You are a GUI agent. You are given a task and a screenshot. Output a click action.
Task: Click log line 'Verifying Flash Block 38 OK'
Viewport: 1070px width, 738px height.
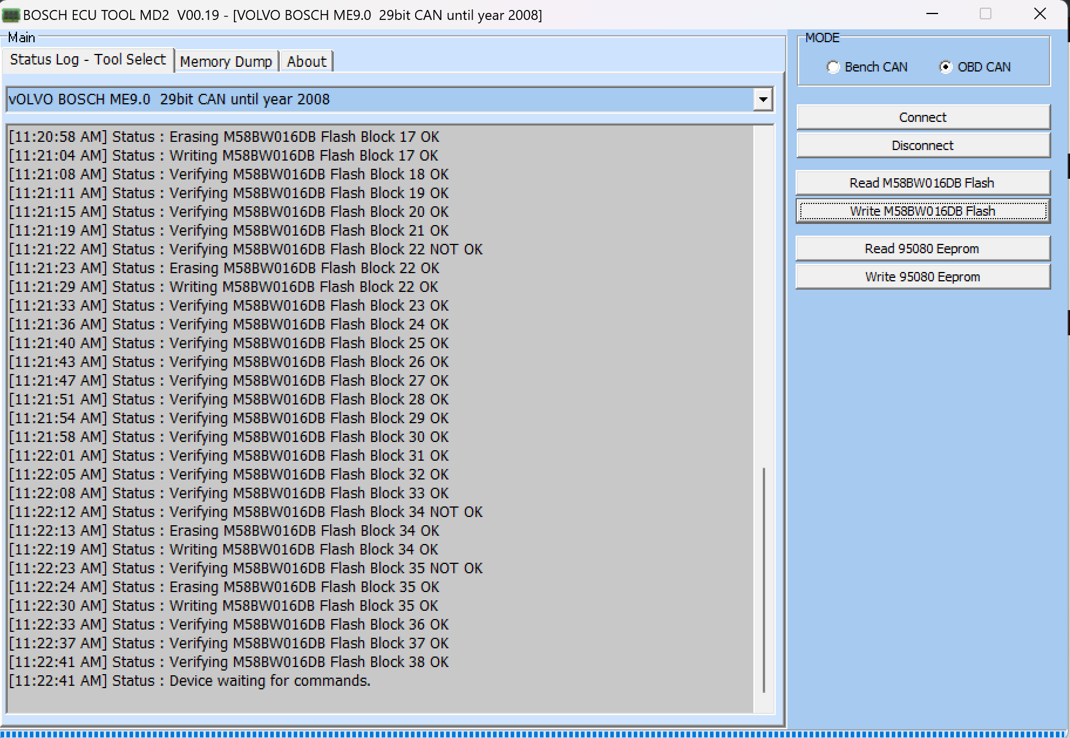(x=229, y=662)
